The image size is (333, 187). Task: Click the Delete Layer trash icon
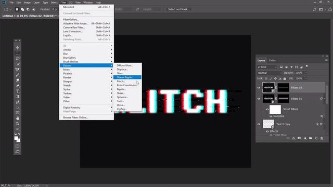(x=322, y=138)
